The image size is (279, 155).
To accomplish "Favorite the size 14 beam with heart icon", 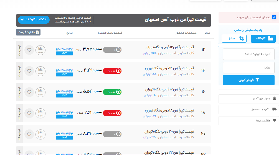I will point(29,71).
